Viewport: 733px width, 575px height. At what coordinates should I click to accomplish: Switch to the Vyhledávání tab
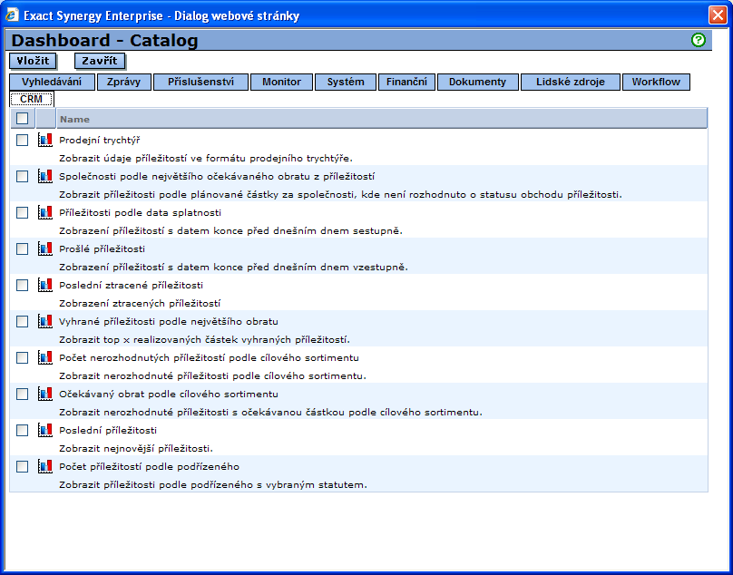52,82
